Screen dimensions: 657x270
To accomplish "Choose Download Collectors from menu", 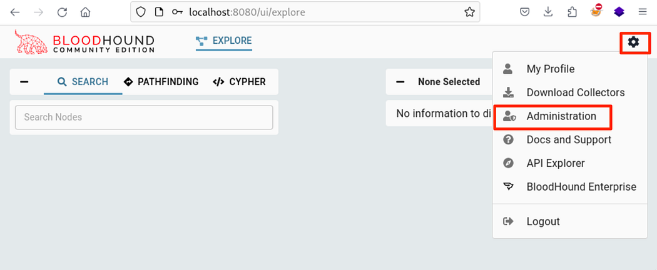I will tap(570, 92).
